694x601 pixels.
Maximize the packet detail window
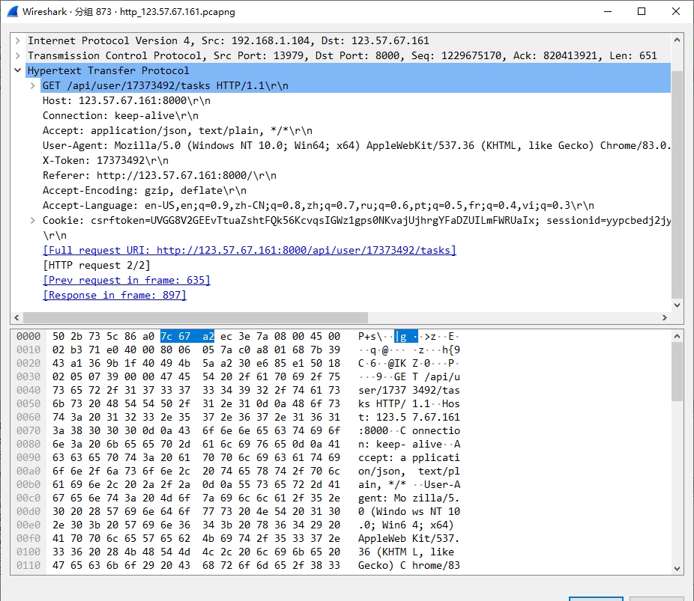(642, 11)
